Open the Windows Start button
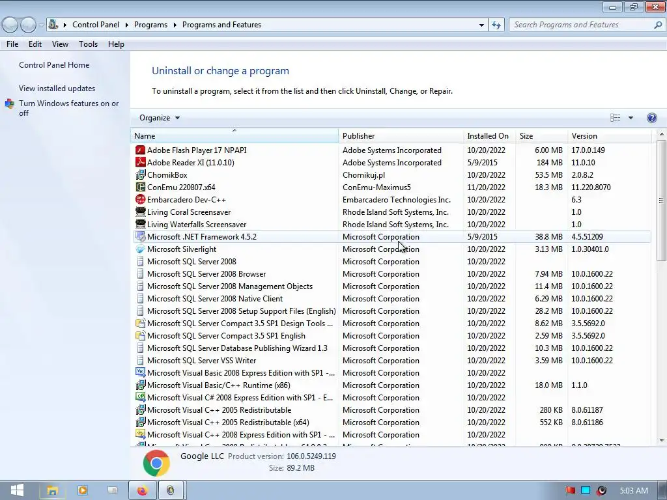The width and height of the screenshot is (667, 500). tap(17, 490)
